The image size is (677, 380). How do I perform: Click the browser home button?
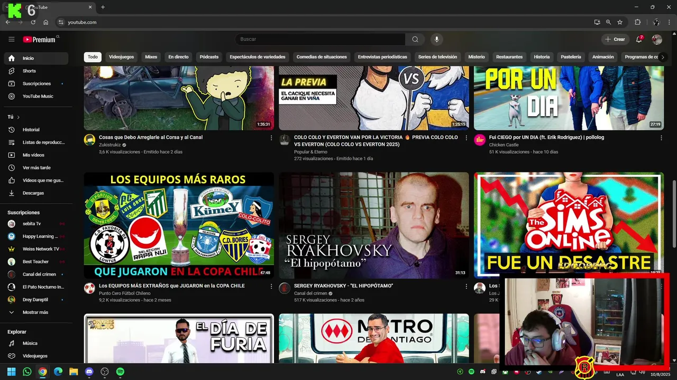46,22
